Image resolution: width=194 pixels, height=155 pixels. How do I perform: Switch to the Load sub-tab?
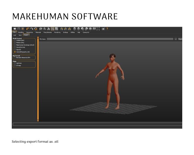(x=15, y=35)
